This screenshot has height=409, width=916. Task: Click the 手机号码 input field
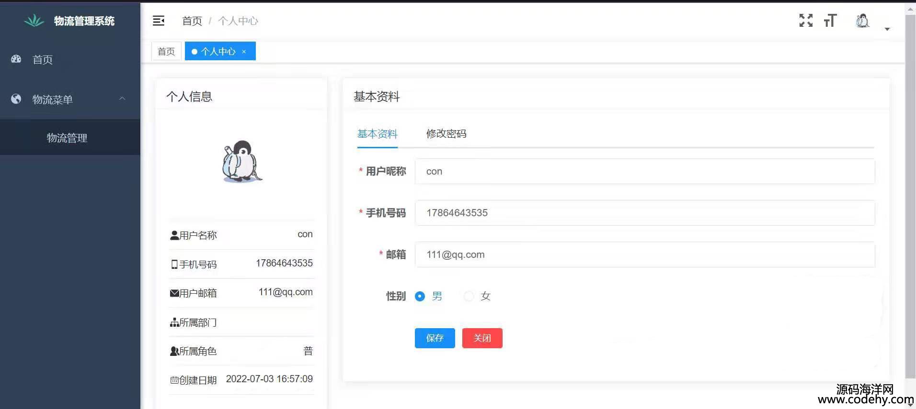pyautogui.click(x=644, y=213)
